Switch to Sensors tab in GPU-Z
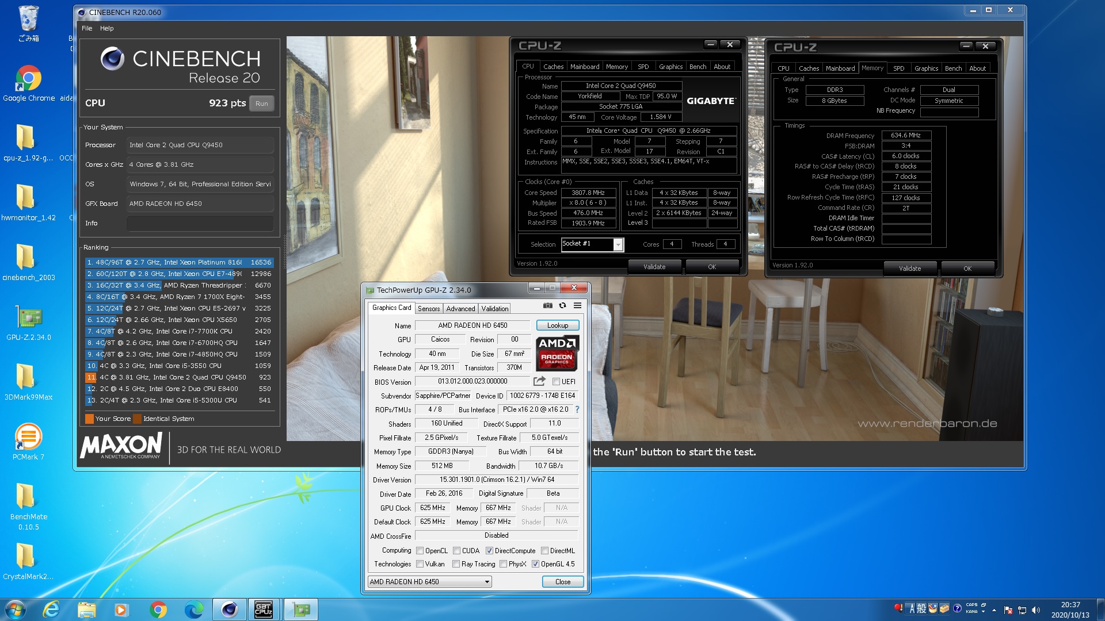 pos(429,309)
